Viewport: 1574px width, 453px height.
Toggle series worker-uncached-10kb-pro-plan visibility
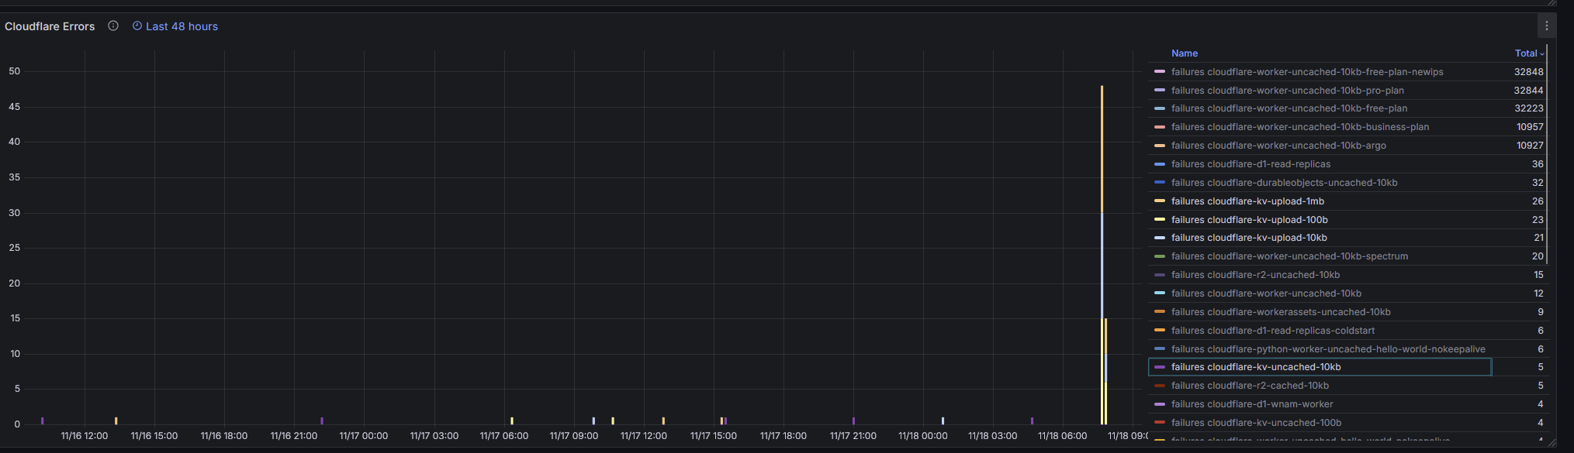tap(1288, 91)
